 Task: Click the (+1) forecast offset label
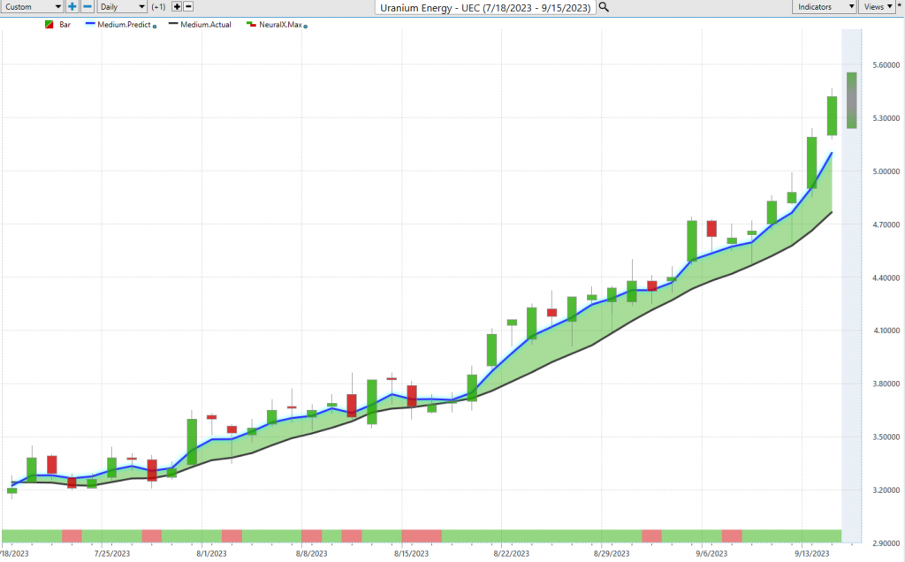coord(158,7)
